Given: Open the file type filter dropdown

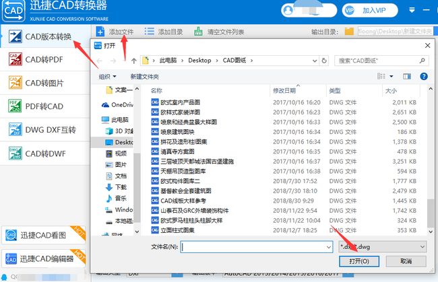Looking at the screenshot, I should click(383, 247).
